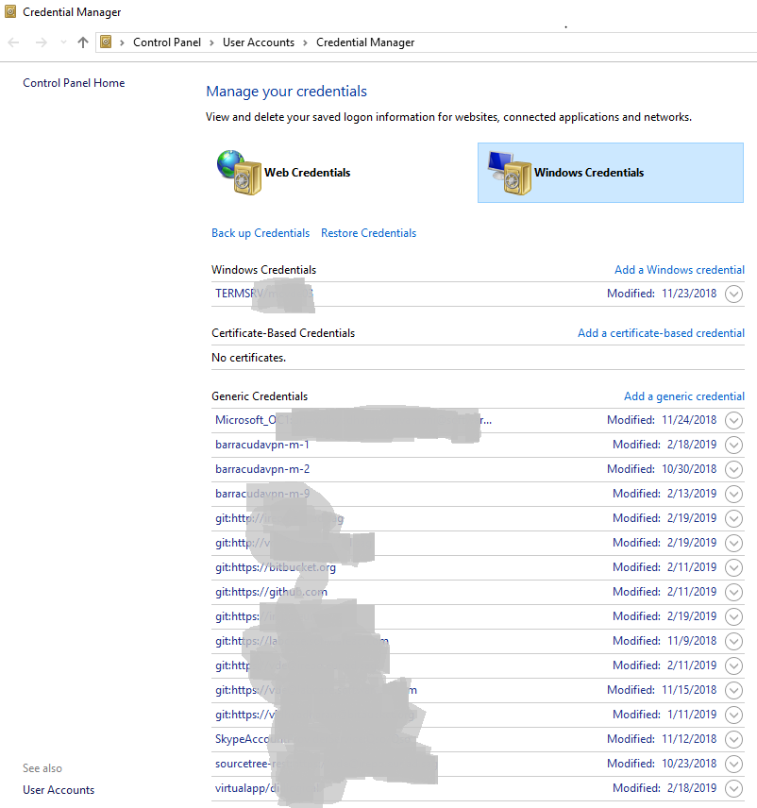Go to Control Panel Home
757x808 pixels.
pyautogui.click(x=74, y=82)
